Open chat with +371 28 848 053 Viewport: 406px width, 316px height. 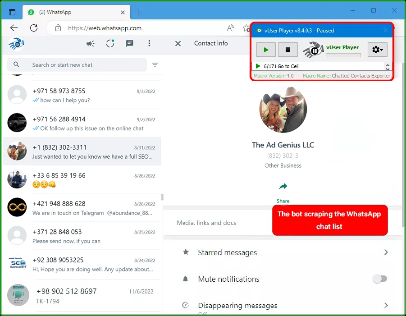pos(82,236)
